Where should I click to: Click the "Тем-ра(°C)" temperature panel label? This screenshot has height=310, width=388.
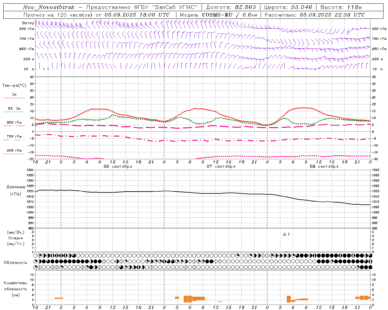[14, 86]
